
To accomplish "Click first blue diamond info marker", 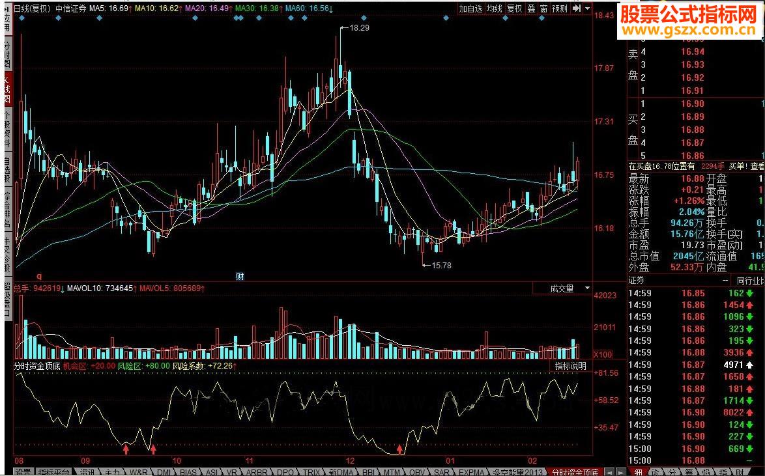I will click(22, 18).
